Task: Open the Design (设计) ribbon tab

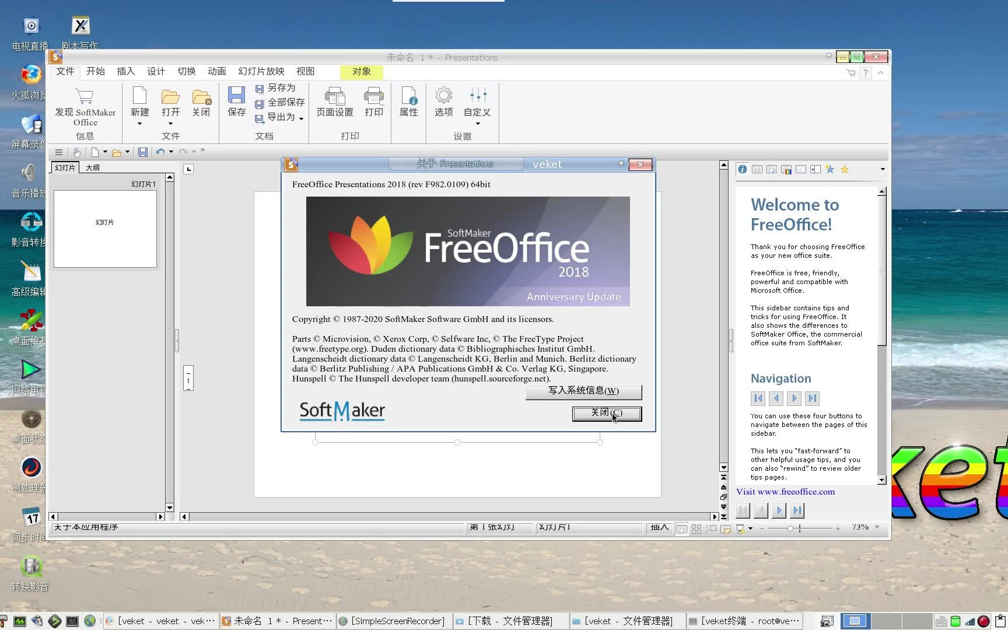Action: point(156,71)
